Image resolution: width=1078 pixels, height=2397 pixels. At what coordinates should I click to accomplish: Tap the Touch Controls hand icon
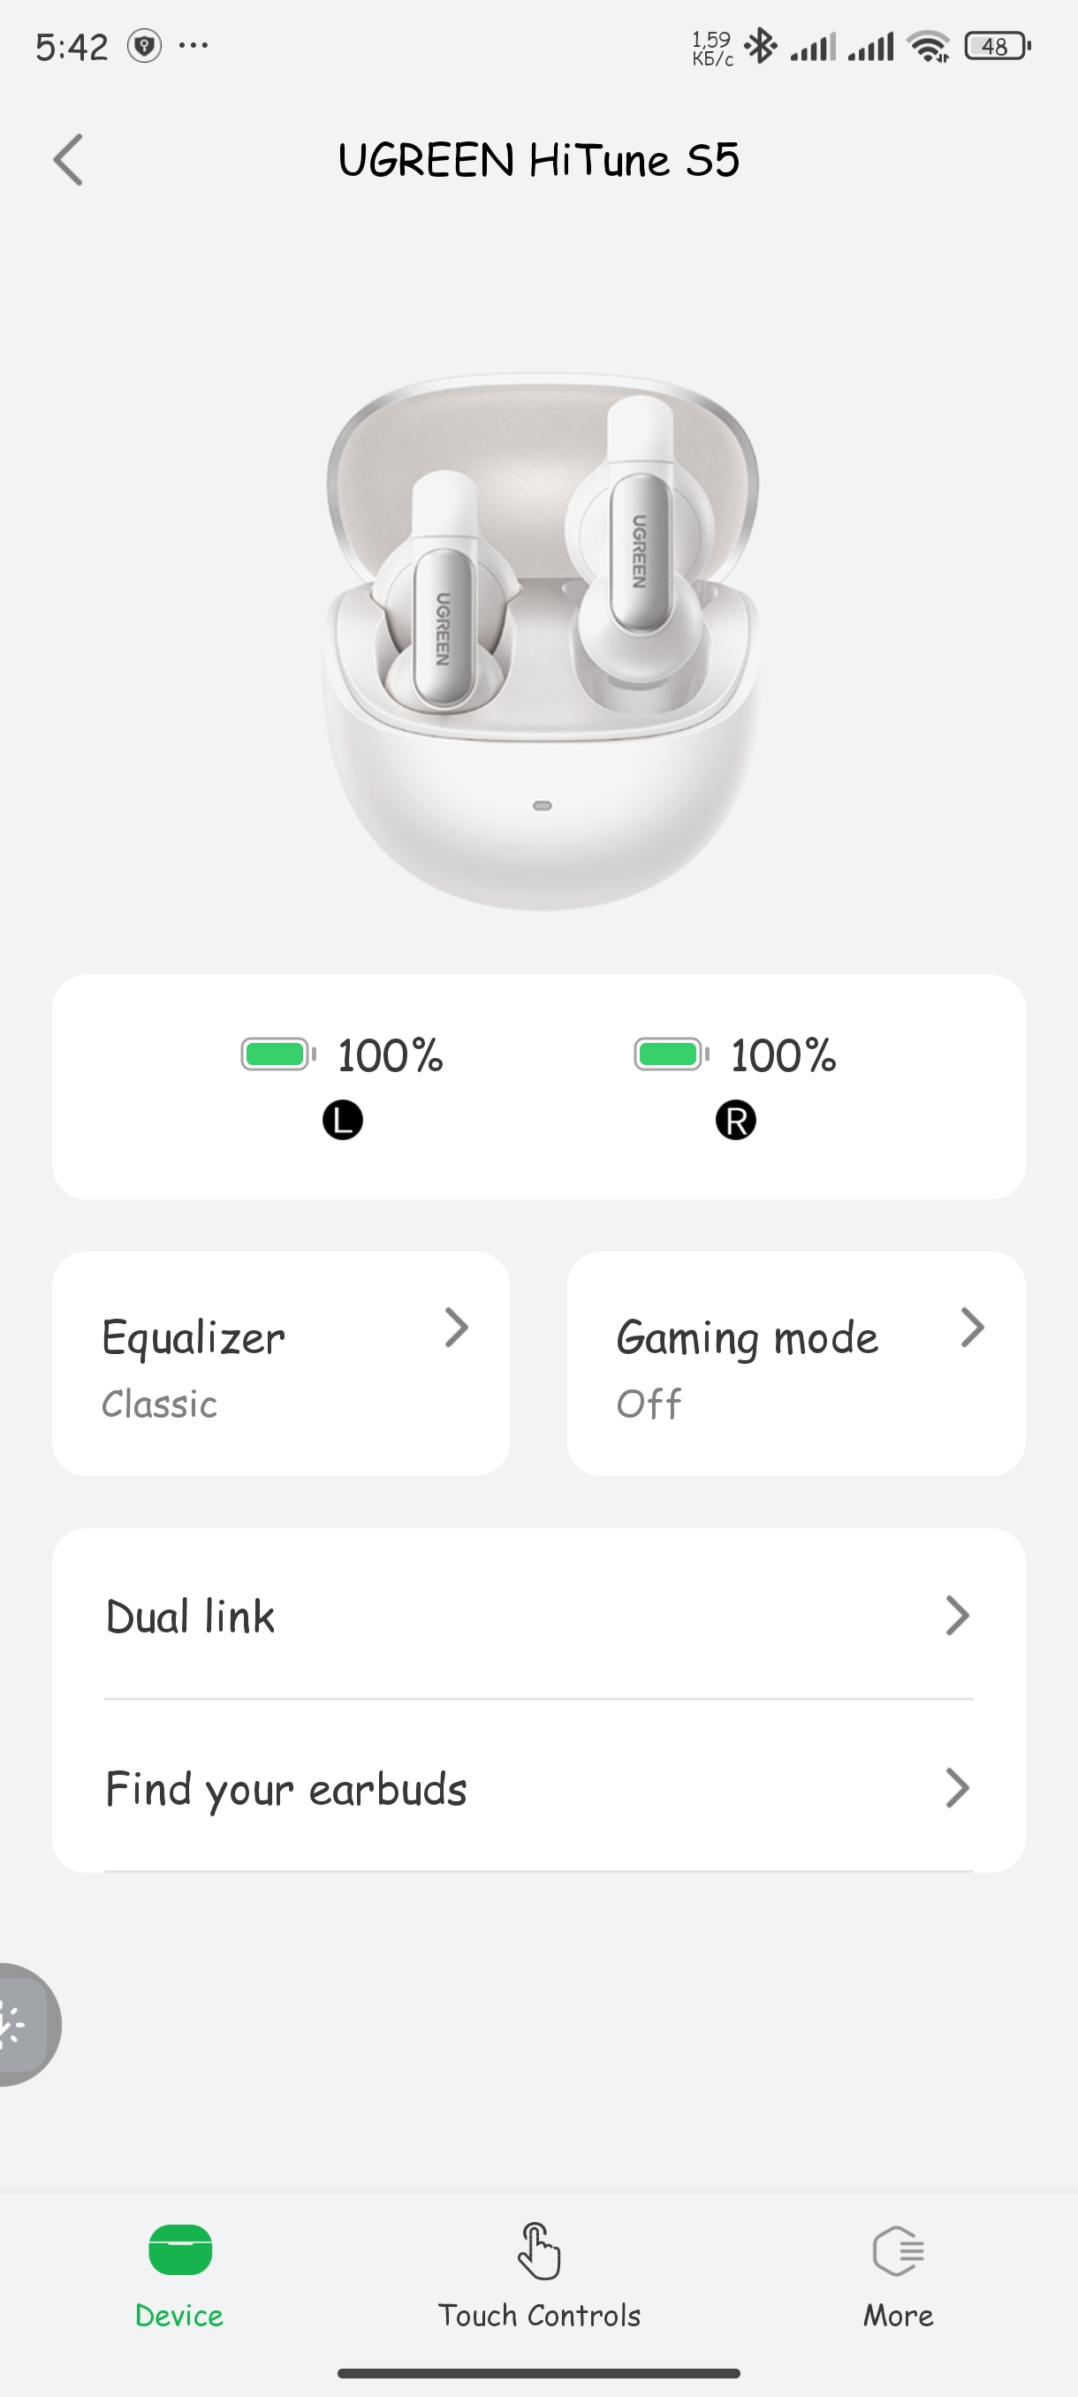538,2250
